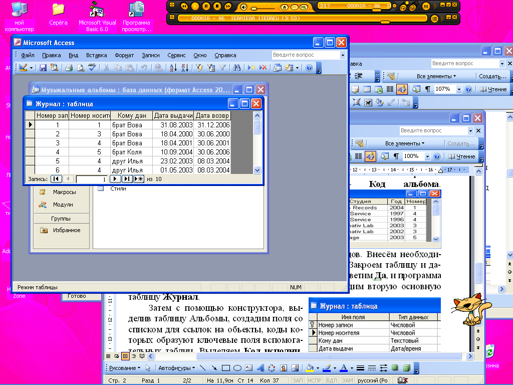Viewport: 513px width, 385px height.
Task: Go to previous track in media player
Action: tap(184, 6)
